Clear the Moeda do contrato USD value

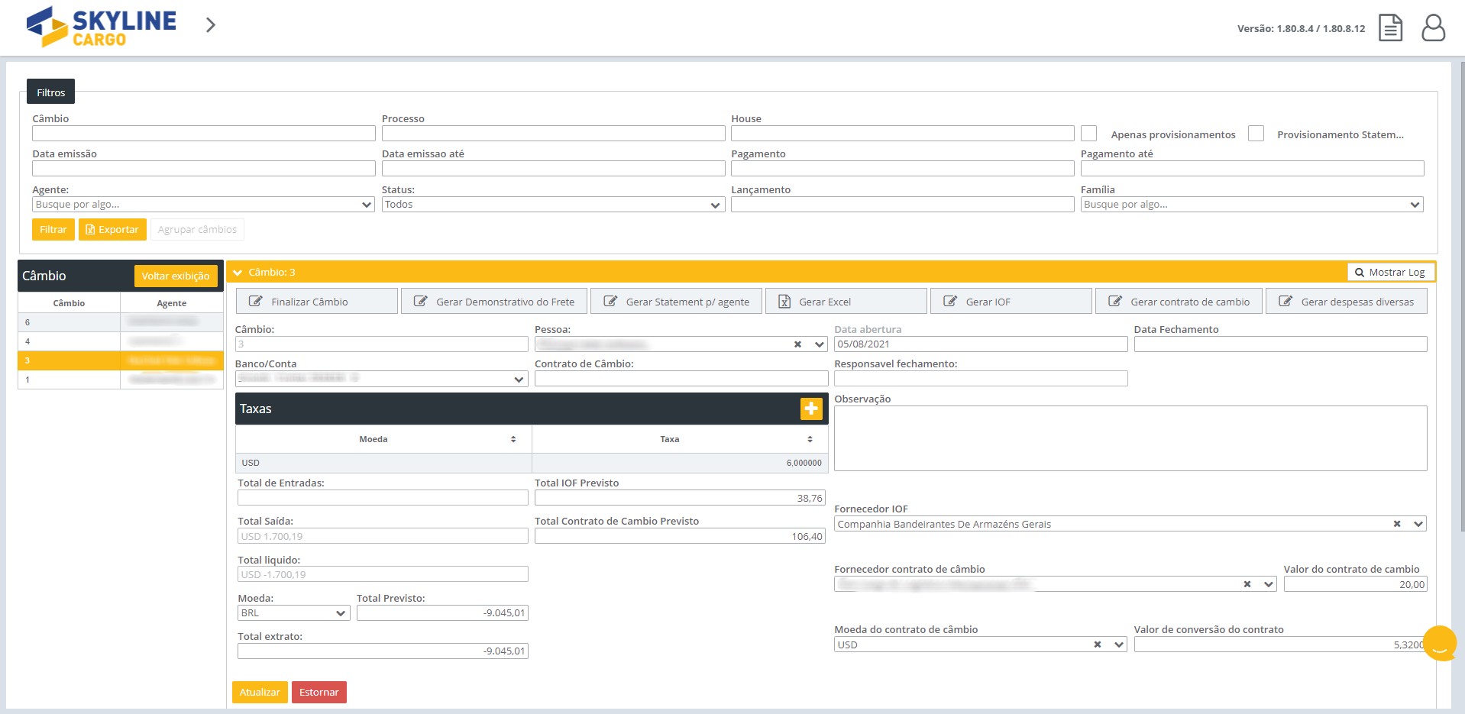1097,645
